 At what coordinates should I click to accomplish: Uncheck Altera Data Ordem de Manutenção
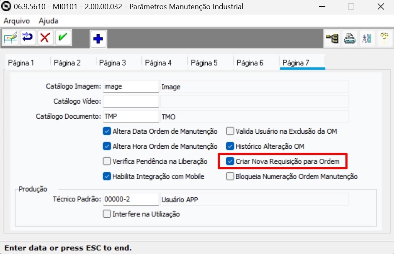(x=107, y=131)
